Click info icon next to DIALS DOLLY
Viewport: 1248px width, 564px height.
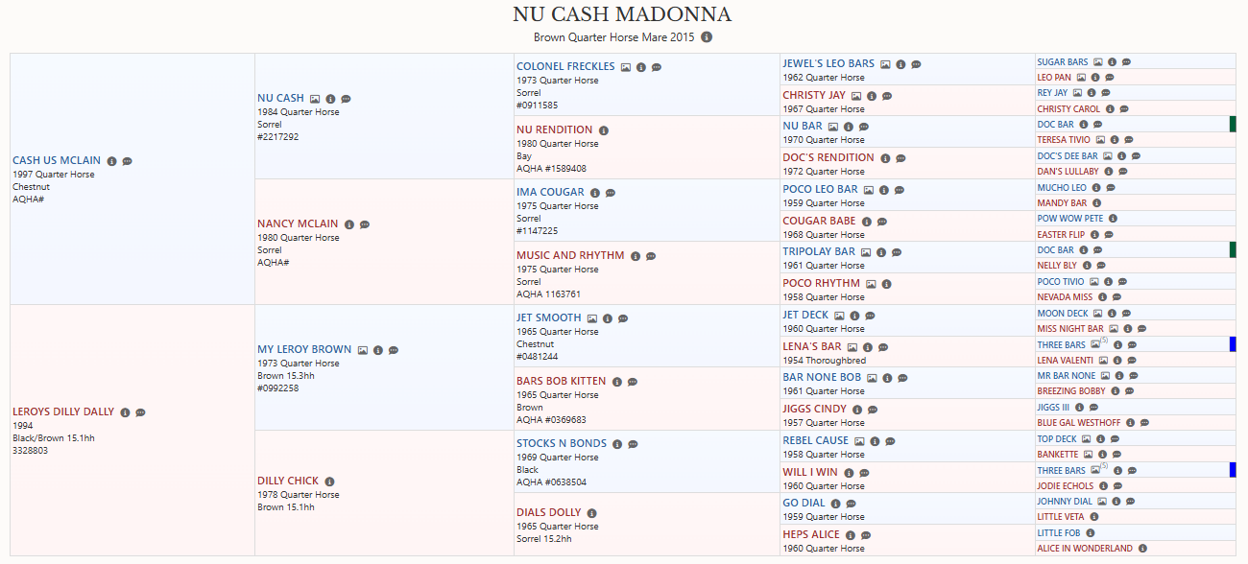click(591, 513)
